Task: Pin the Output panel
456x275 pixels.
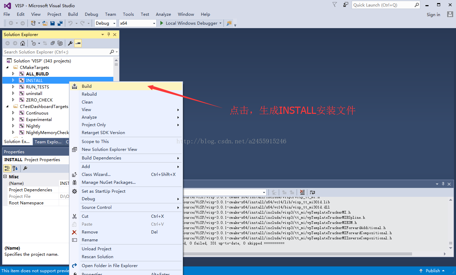Action: pos(443,184)
